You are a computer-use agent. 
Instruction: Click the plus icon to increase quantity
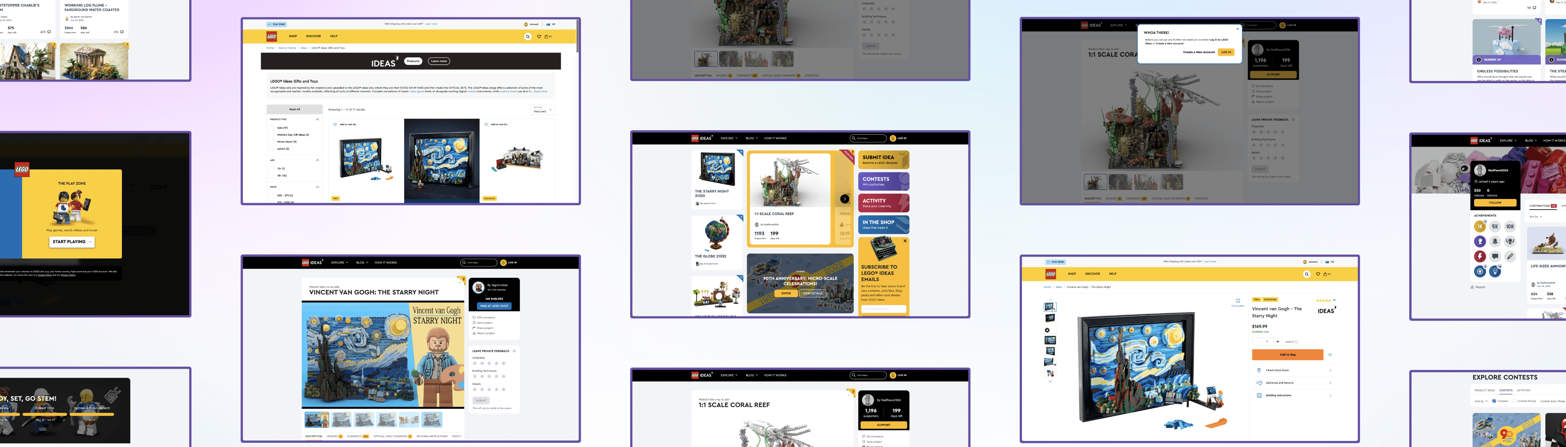pos(1277,341)
